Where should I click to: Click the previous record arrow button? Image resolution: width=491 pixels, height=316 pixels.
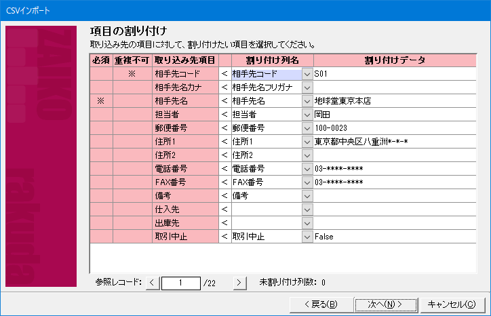point(152,283)
